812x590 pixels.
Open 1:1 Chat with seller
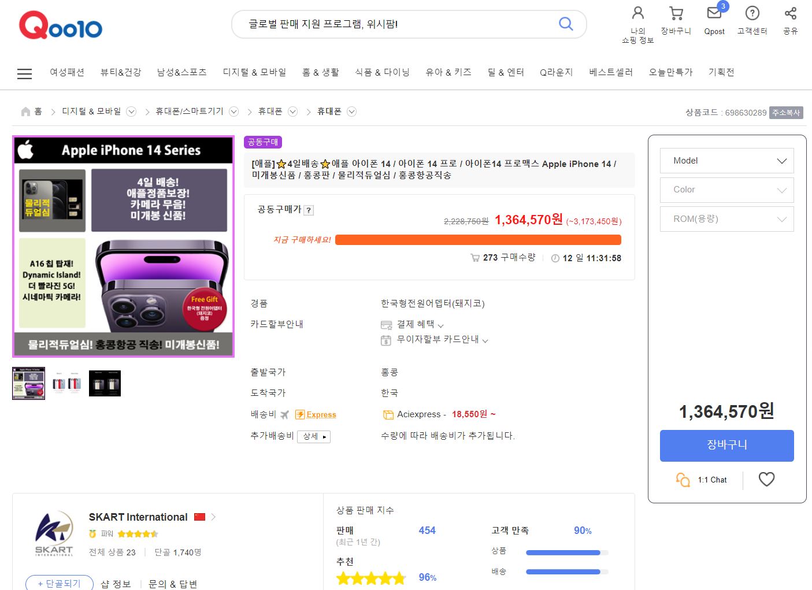click(x=701, y=480)
